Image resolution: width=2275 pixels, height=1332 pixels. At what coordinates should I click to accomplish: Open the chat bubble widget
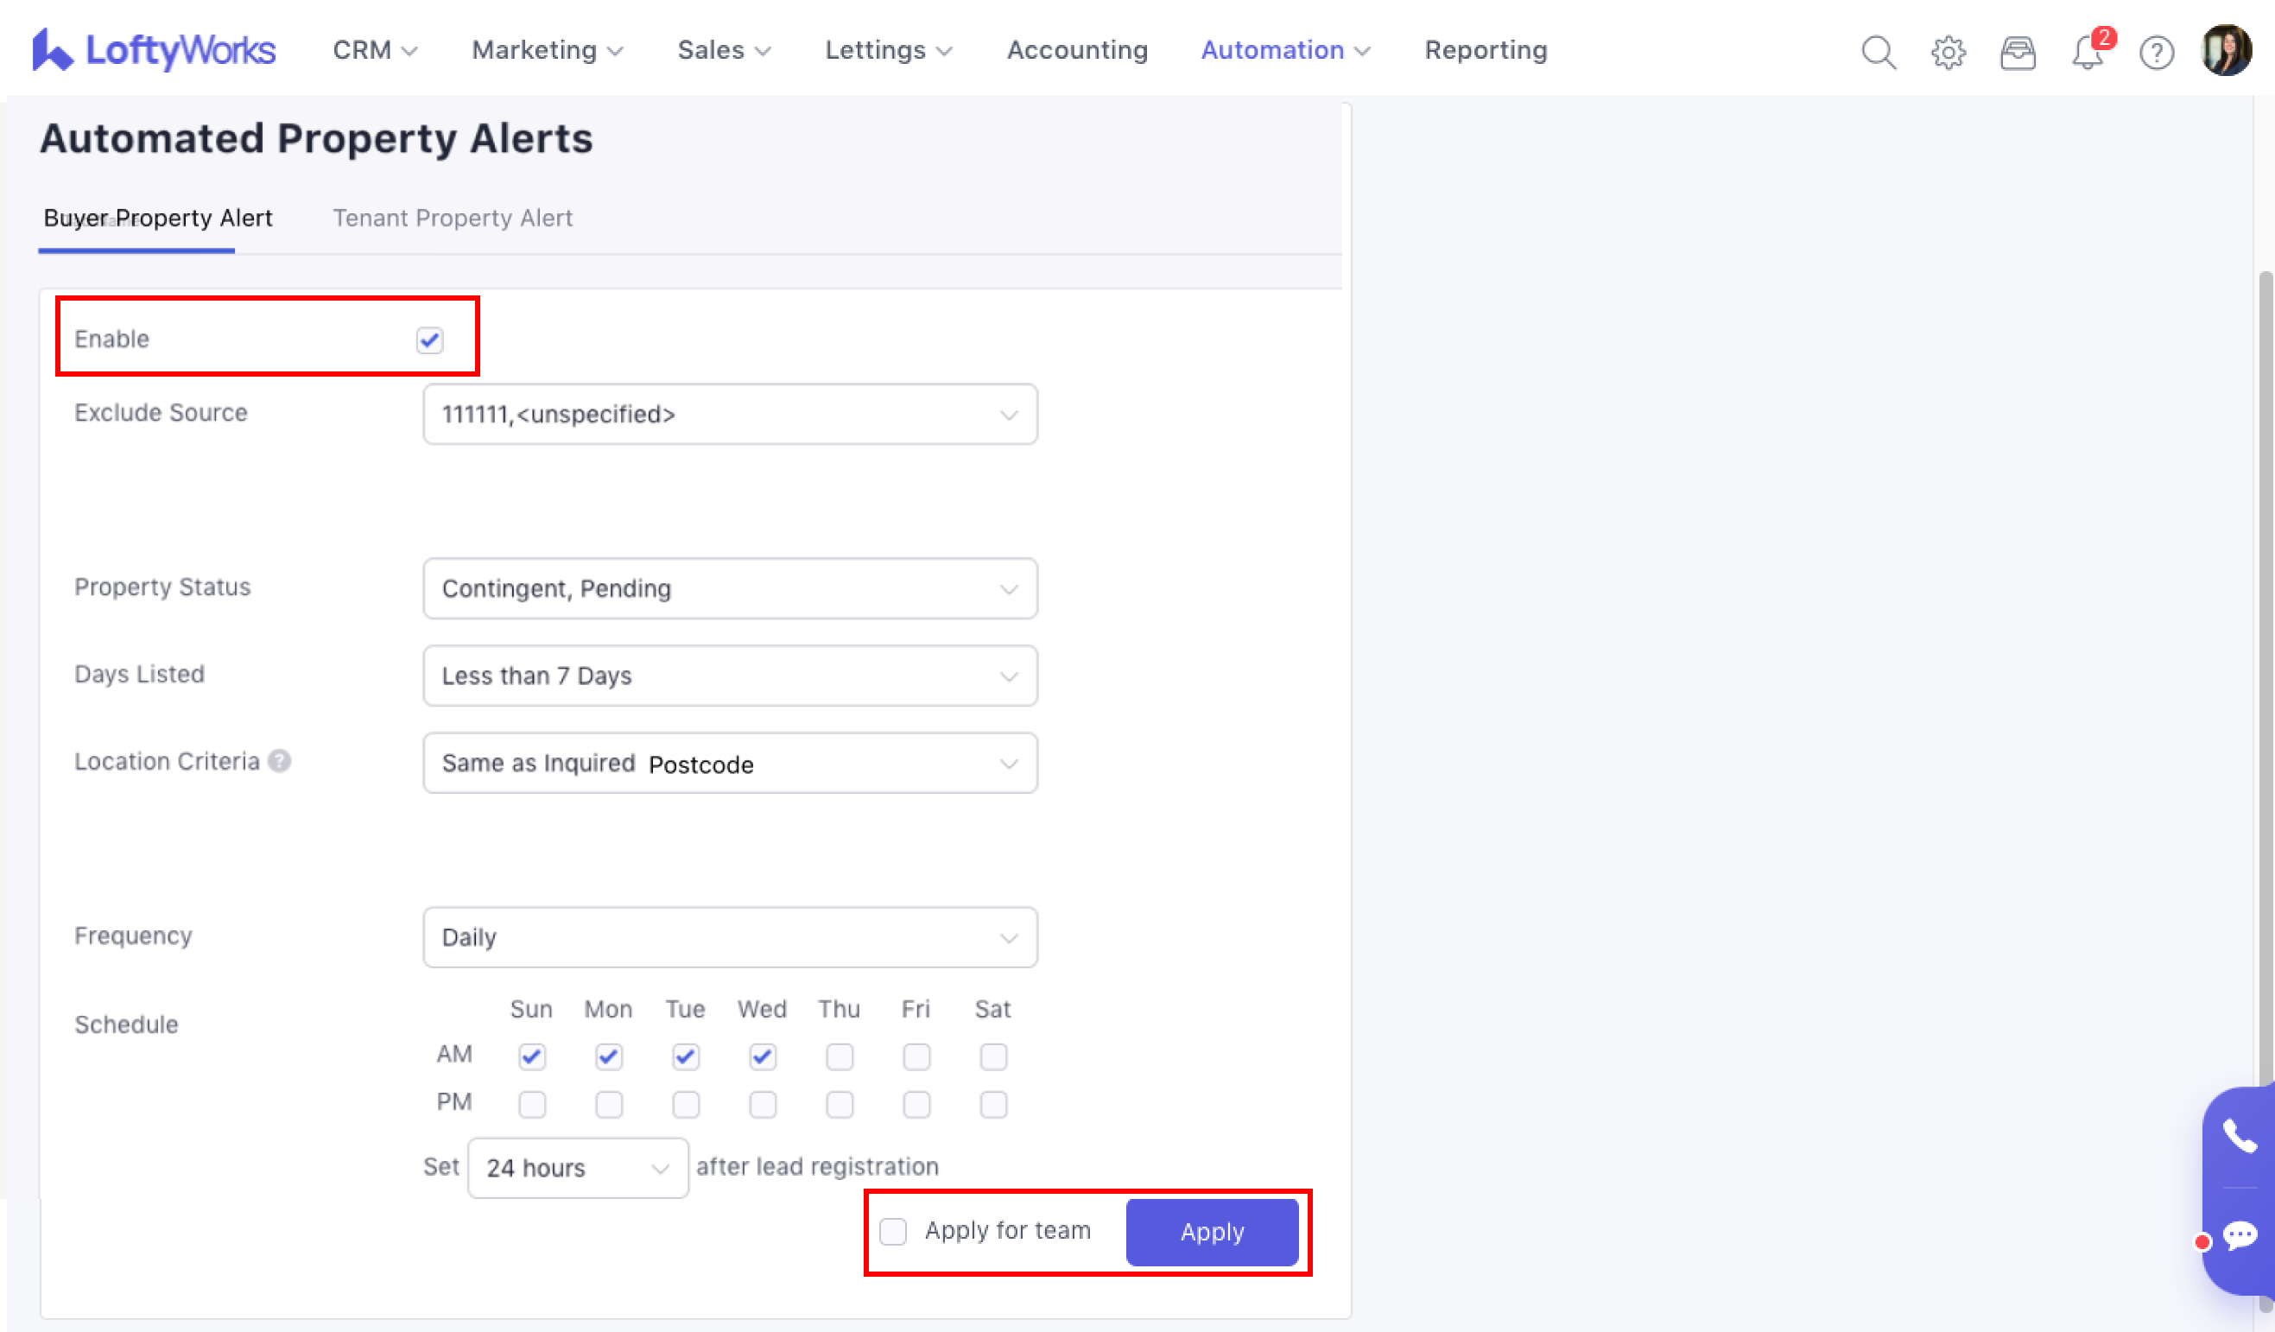[2240, 1234]
